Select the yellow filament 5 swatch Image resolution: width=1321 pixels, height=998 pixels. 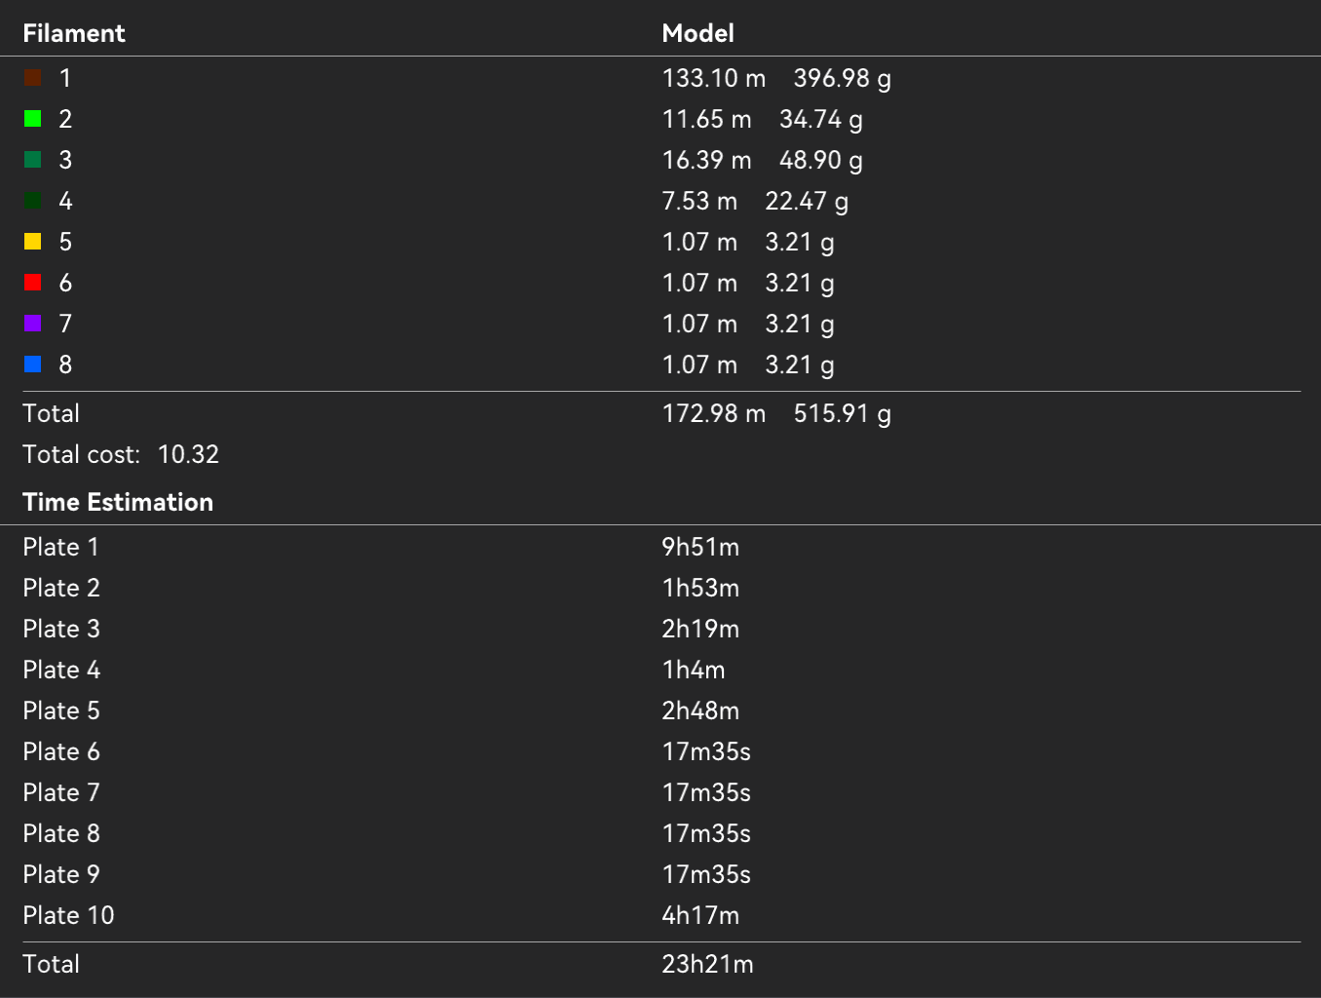tap(32, 242)
